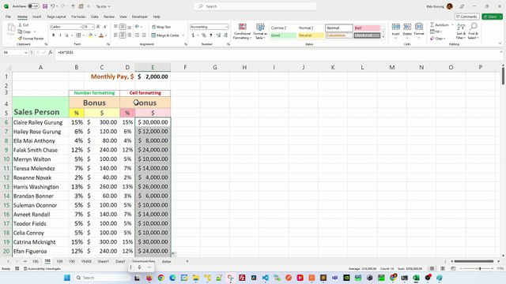
Task: Click the Increase Decimal icon
Action: 218,35
